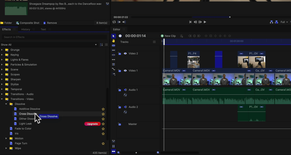Mute the Audio 2 track

click(125, 107)
